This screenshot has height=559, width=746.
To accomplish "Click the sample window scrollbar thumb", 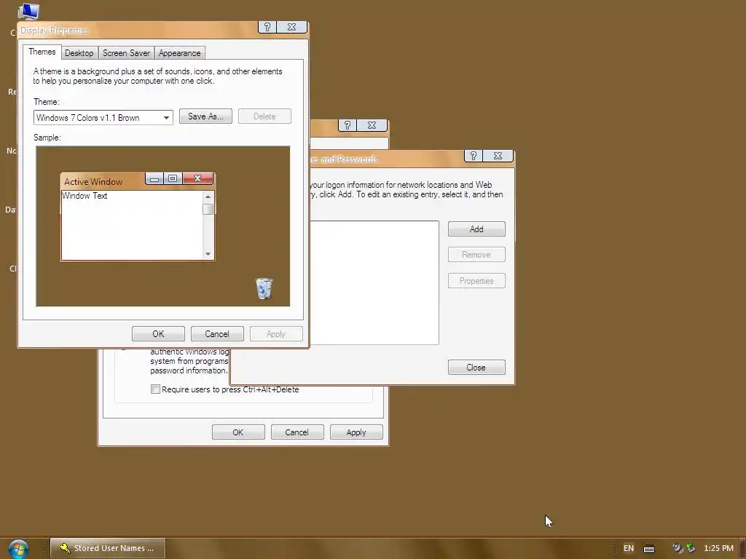I will click(x=208, y=209).
